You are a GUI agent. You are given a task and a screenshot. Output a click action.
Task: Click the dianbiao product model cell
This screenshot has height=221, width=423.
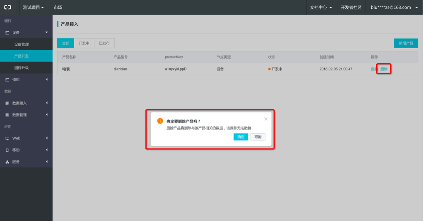(120, 69)
